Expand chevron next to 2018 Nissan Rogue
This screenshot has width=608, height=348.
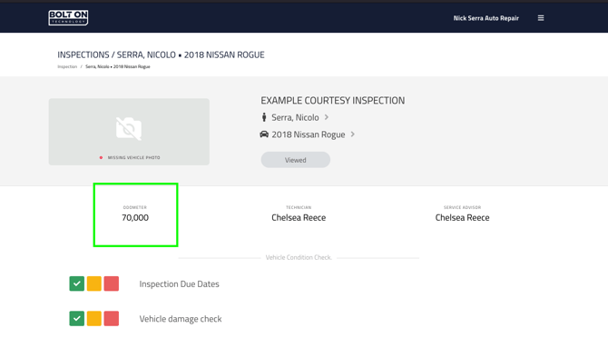pos(352,134)
